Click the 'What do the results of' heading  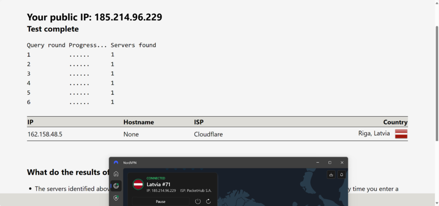coord(68,173)
